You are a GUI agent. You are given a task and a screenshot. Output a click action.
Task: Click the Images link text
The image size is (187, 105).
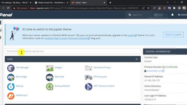click(x=58, y=67)
